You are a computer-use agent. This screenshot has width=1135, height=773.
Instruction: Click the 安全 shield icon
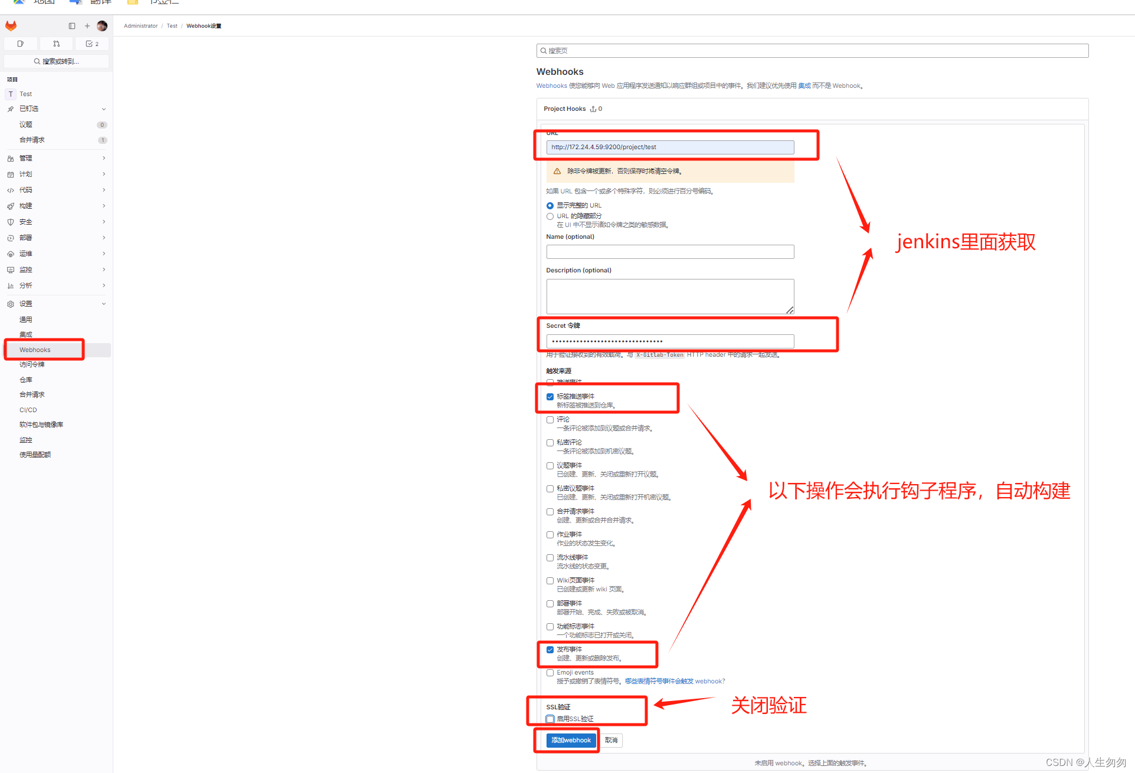point(11,222)
